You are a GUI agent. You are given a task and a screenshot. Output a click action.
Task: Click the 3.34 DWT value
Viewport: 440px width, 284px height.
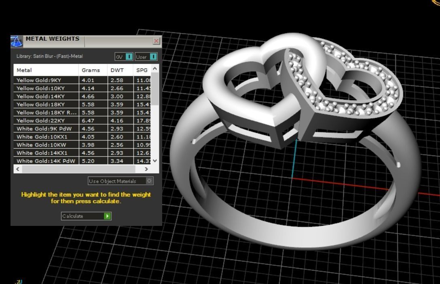coord(117,161)
